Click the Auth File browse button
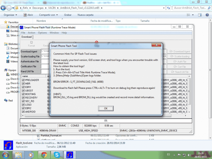212x159 pixels. click(180, 62)
